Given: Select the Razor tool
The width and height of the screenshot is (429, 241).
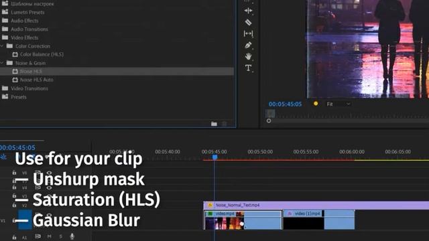Looking at the screenshot, I should 248,22.
